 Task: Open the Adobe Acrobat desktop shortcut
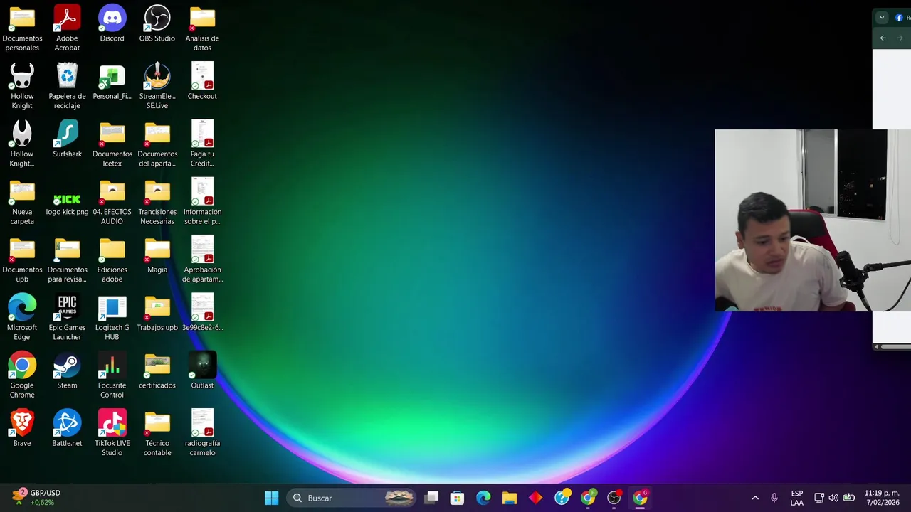(67, 28)
